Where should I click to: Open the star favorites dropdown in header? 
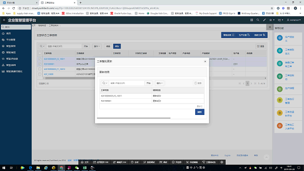(272, 20)
